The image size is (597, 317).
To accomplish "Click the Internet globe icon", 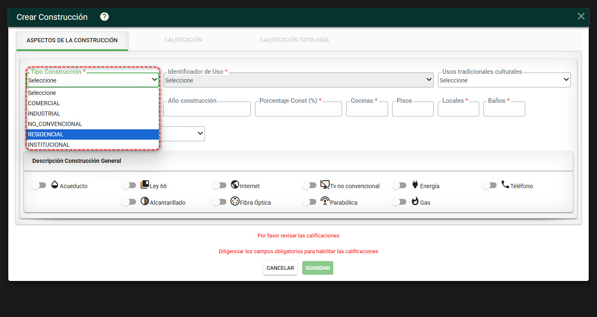I will click(235, 185).
